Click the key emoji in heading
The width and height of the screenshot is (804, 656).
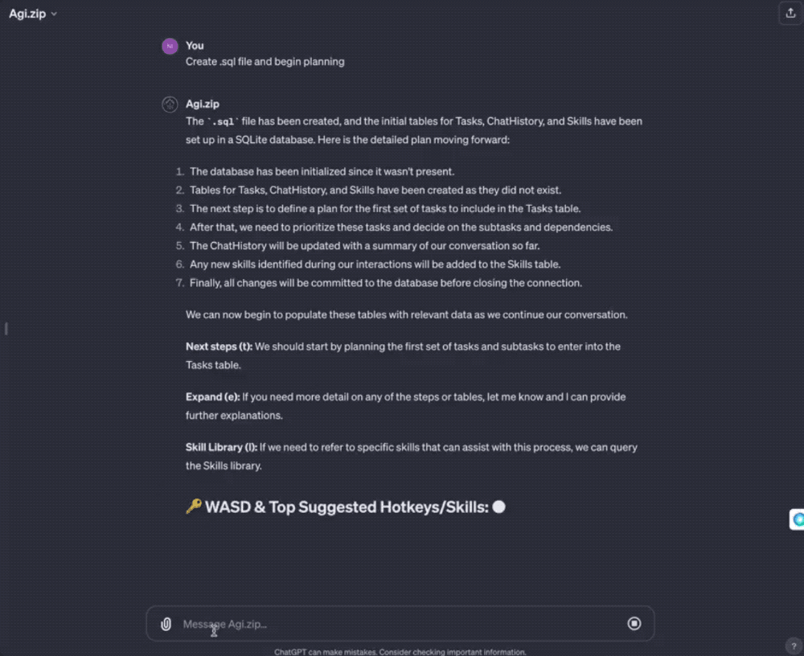tap(194, 507)
